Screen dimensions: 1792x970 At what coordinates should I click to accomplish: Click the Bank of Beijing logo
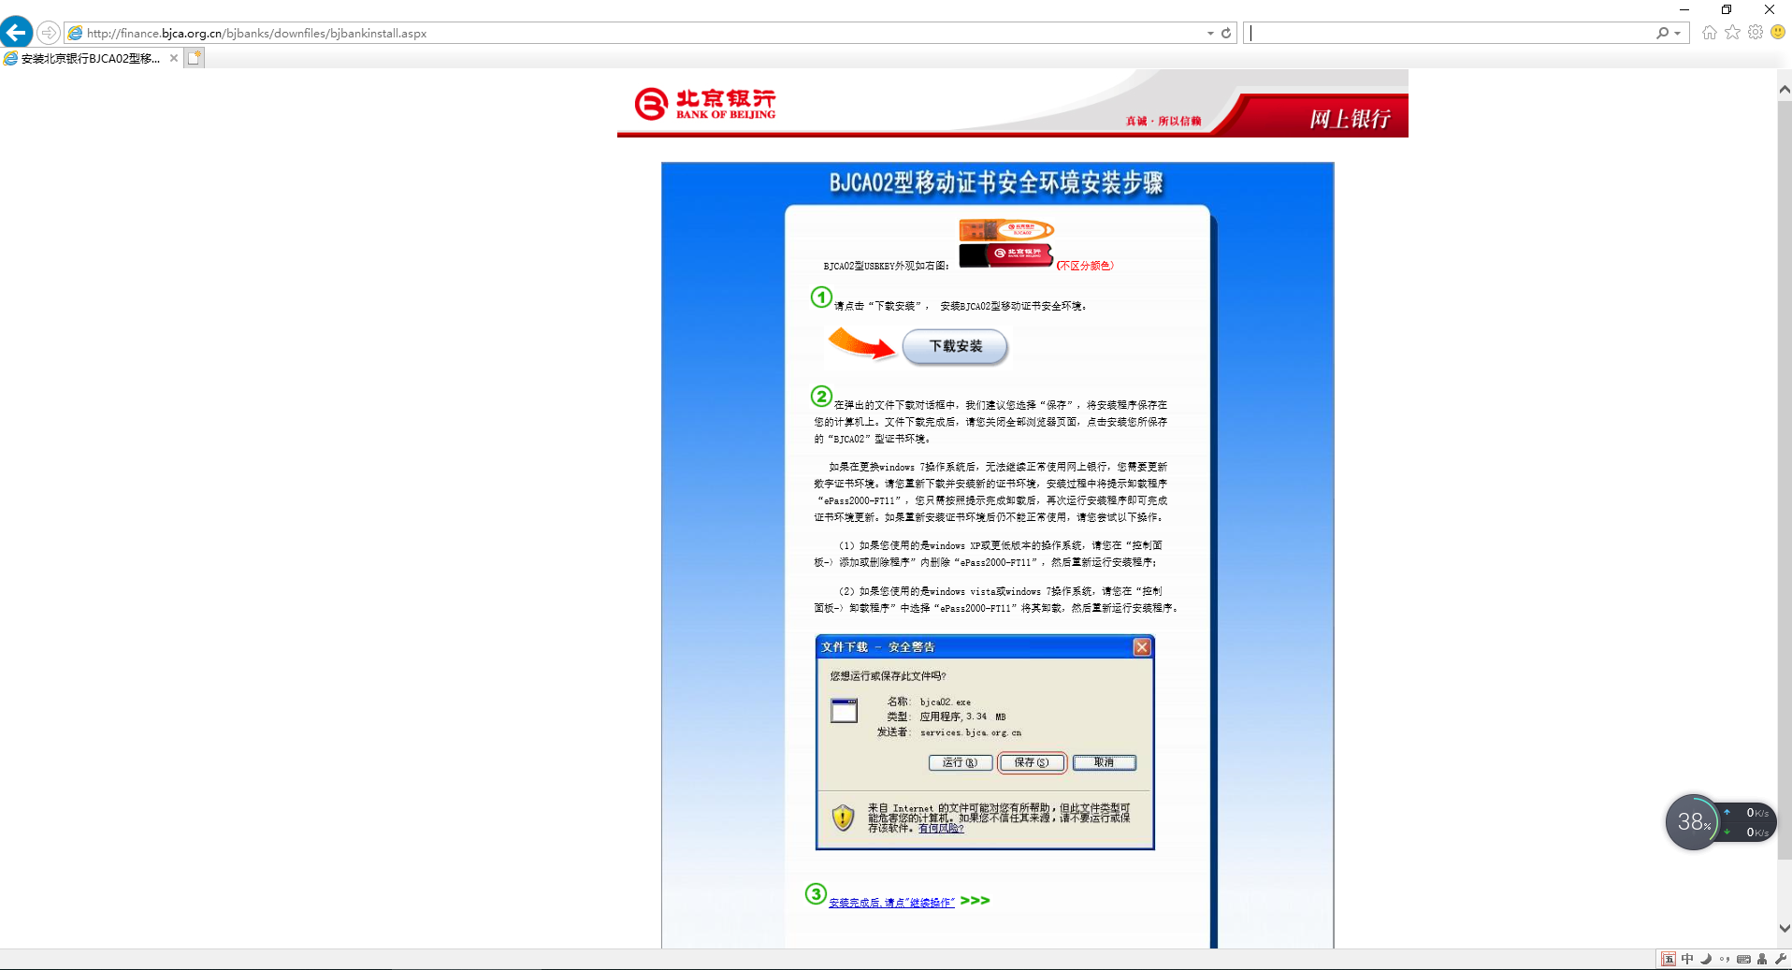(x=705, y=104)
